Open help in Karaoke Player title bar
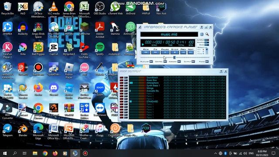 tap(201, 27)
